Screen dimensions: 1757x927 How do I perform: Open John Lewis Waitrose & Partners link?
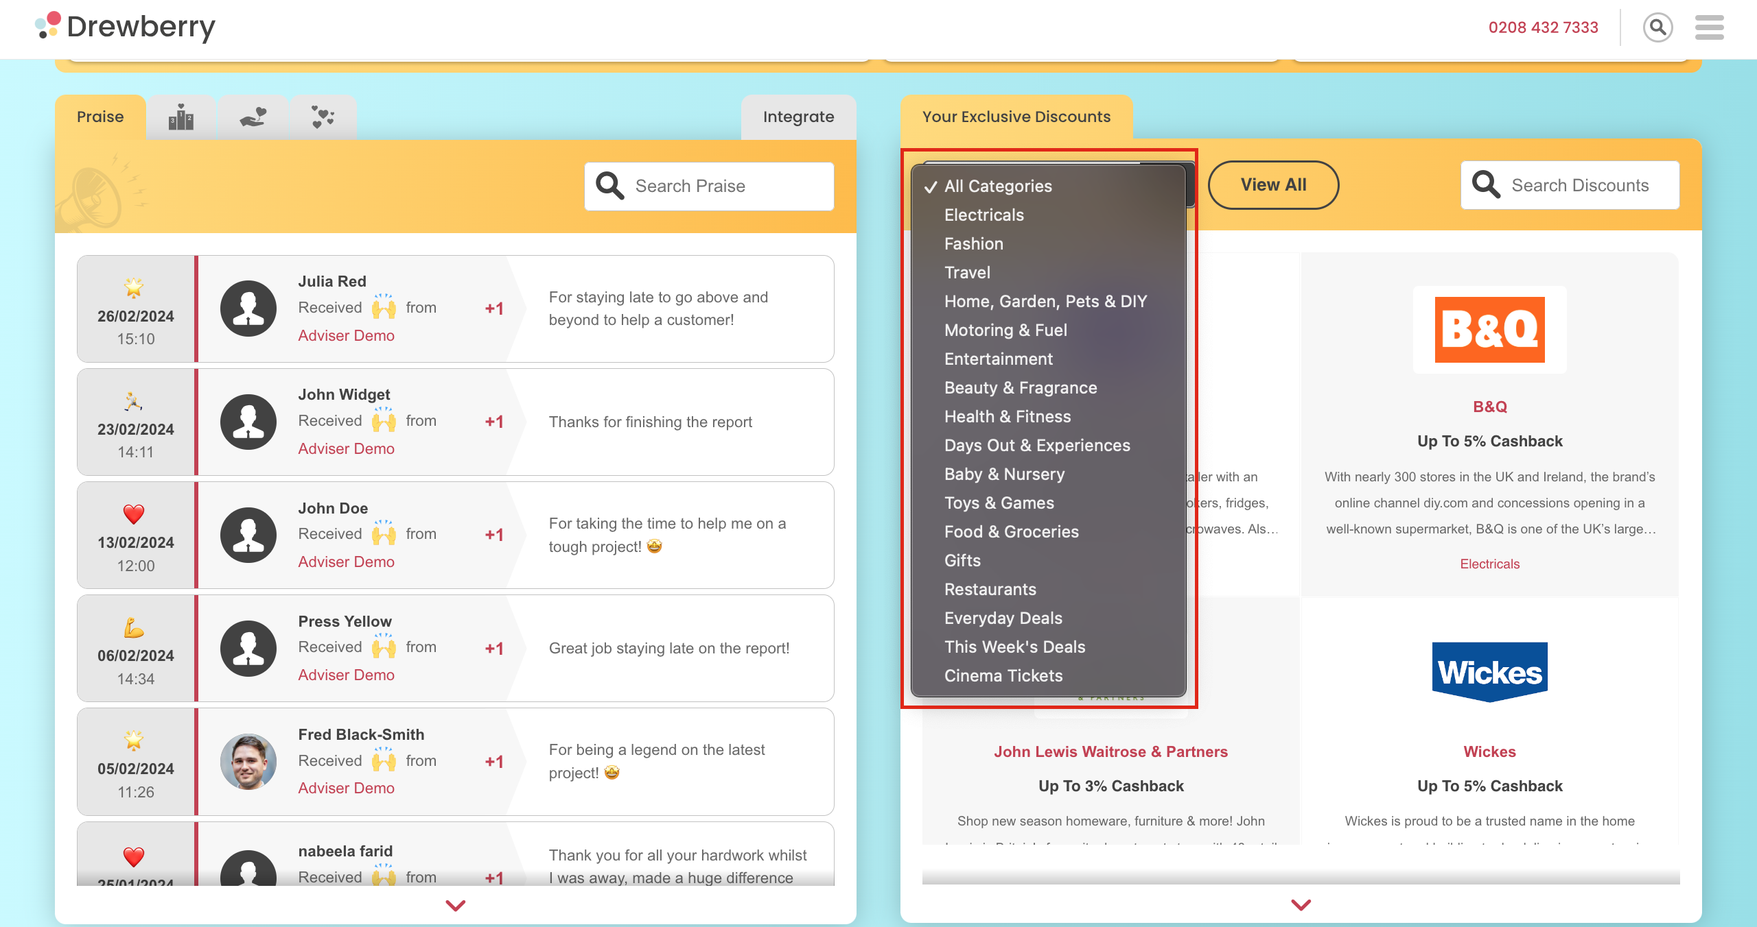pyautogui.click(x=1110, y=752)
